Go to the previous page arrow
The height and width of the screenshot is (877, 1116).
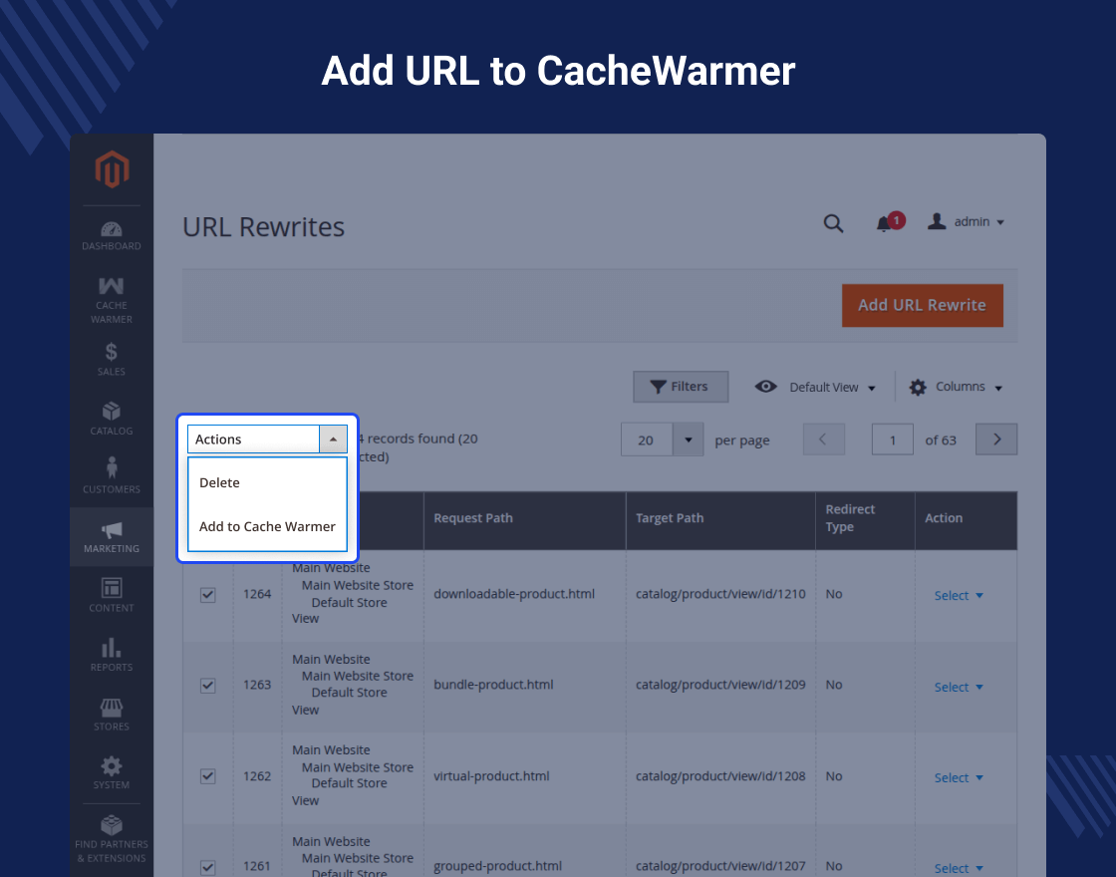[823, 439]
